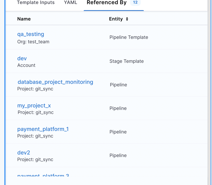Viewport: 212px width, 185px height.
Task: Click the Pipeline entity cell in dev2 row
Action: (x=118, y=155)
